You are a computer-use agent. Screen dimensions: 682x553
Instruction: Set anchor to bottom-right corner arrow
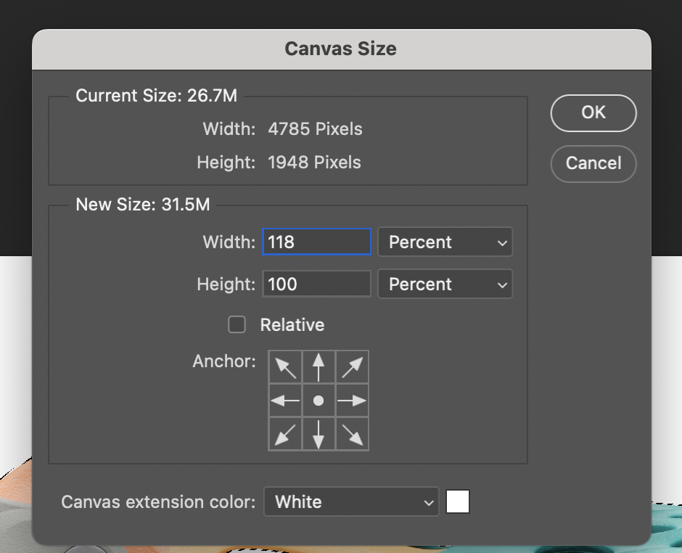[352, 433]
